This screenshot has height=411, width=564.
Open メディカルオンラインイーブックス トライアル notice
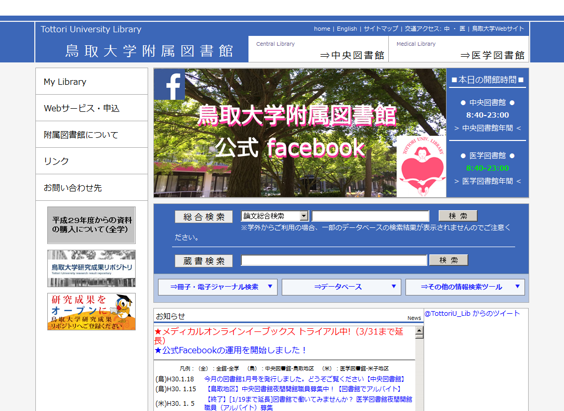(x=279, y=336)
